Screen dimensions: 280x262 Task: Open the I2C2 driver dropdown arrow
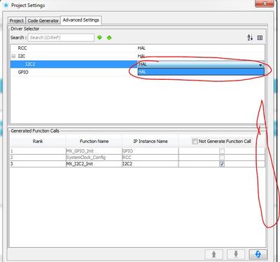tap(260, 64)
